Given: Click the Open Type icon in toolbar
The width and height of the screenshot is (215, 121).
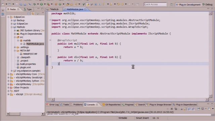Looking at the screenshot, I should 68,4.
